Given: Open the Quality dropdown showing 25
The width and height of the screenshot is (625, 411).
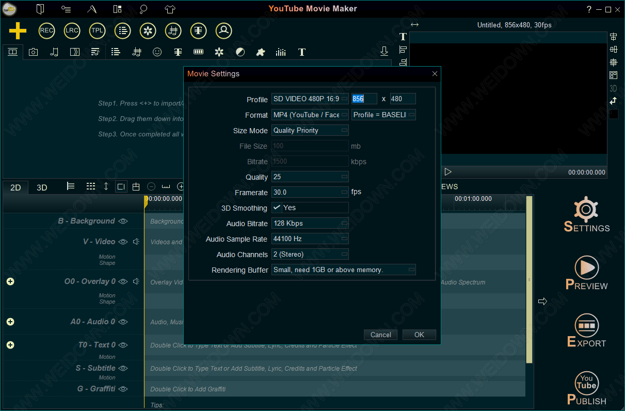Looking at the screenshot, I should pyautogui.click(x=310, y=177).
